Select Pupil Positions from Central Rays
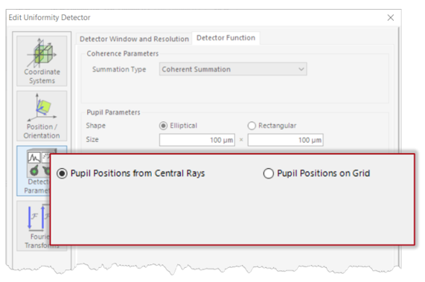This screenshot has height=282, width=425. pos(131,173)
